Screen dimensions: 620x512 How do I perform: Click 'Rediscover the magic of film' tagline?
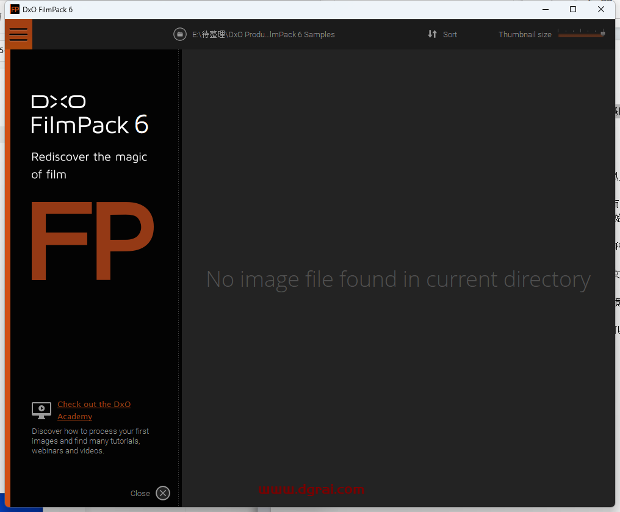point(89,165)
